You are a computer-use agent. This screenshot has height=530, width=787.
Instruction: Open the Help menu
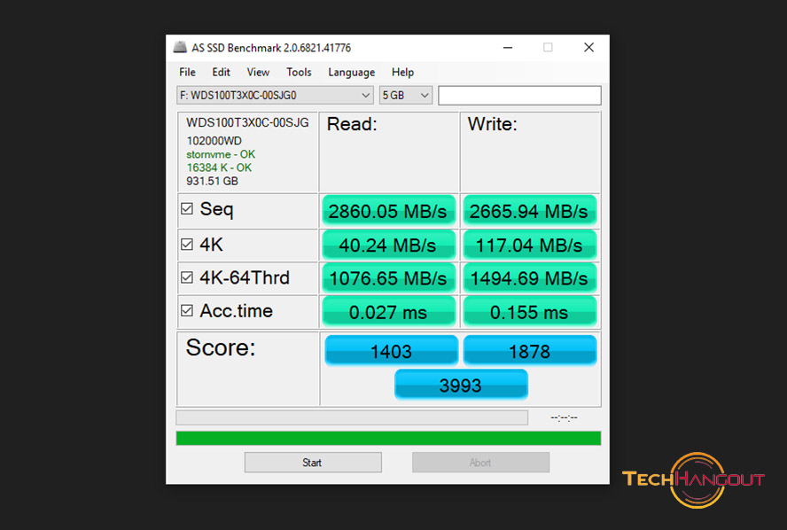[402, 73]
